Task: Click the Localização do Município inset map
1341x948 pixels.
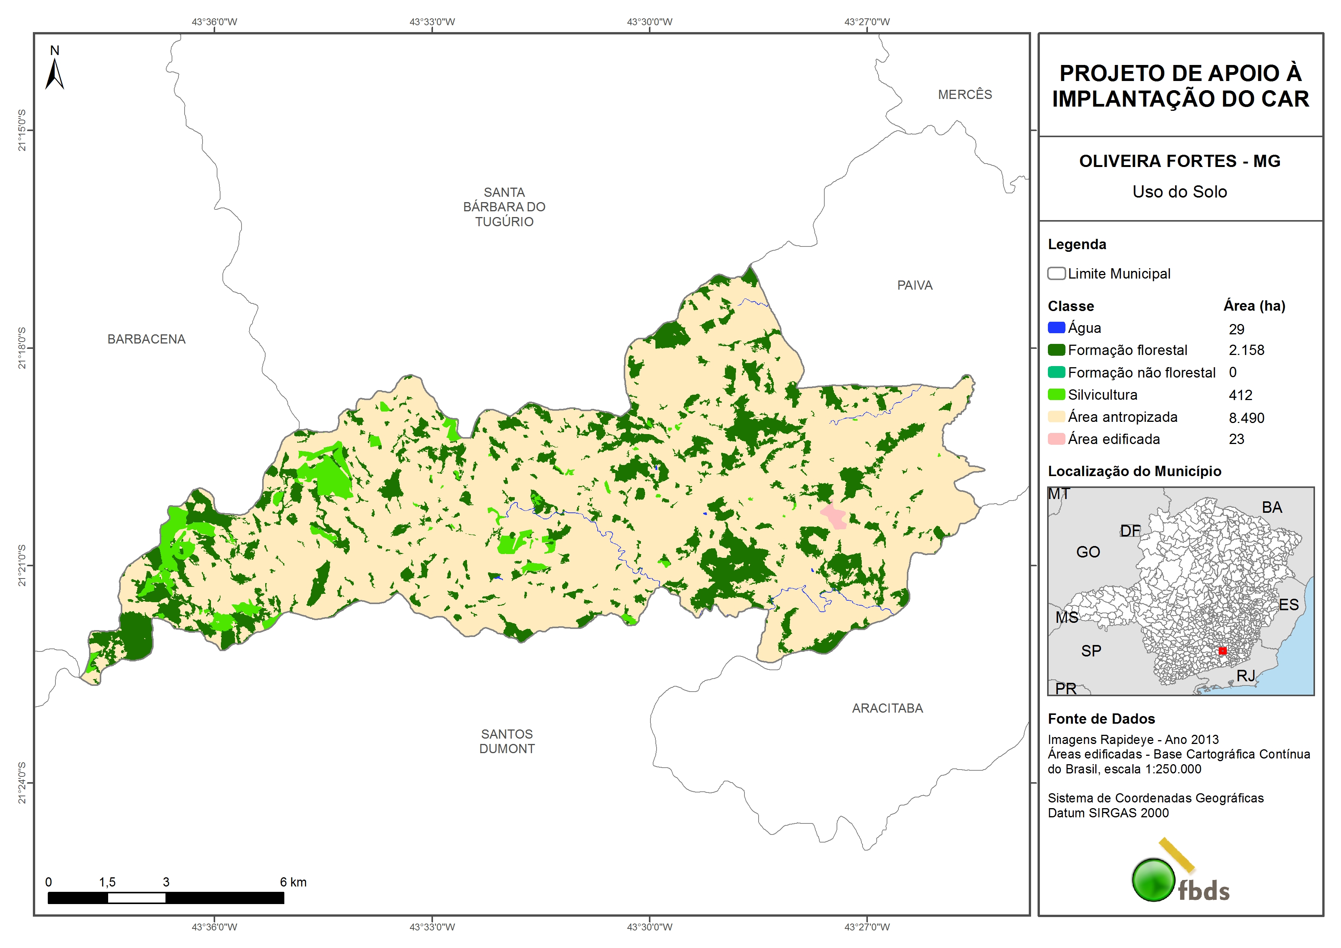Action: [x=1180, y=591]
